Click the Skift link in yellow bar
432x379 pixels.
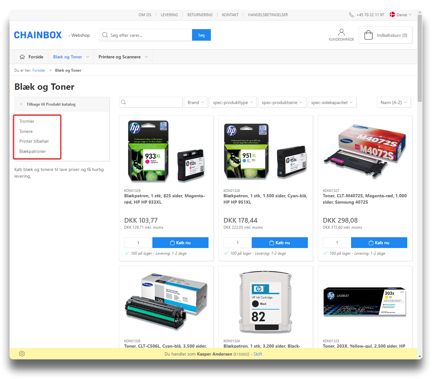pos(258,354)
